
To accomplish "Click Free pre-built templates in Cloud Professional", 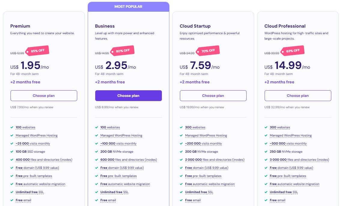I will (x=288, y=176).
